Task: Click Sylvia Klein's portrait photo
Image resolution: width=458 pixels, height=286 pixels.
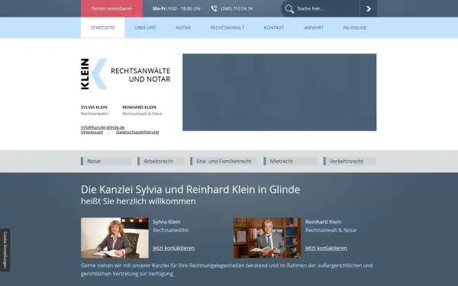Action: [x=114, y=237]
